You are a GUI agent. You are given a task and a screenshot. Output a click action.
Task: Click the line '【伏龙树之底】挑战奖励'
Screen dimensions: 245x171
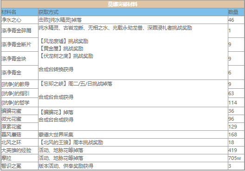tap(66, 56)
